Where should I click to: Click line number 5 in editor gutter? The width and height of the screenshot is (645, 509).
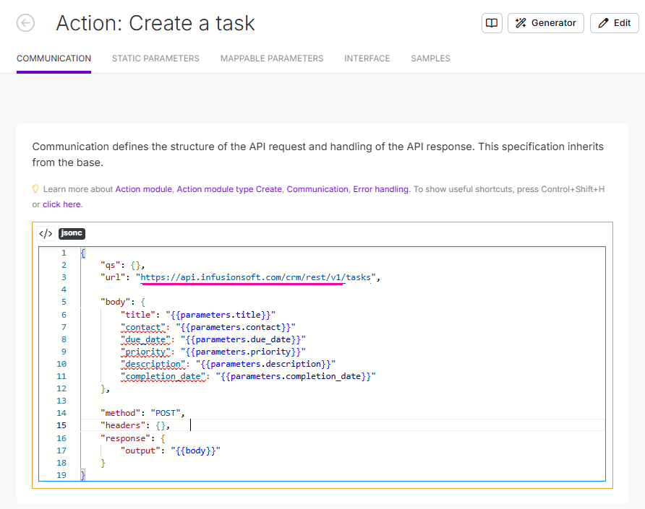click(64, 302)
